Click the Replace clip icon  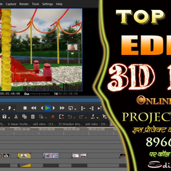[41, 117]
